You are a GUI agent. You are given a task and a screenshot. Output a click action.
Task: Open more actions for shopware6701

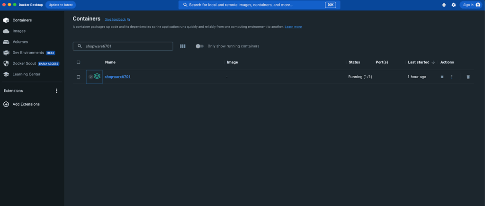click(451, 77)
